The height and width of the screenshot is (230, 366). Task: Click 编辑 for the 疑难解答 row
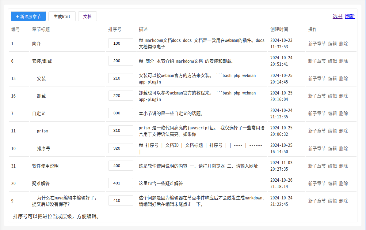point(332,184)
